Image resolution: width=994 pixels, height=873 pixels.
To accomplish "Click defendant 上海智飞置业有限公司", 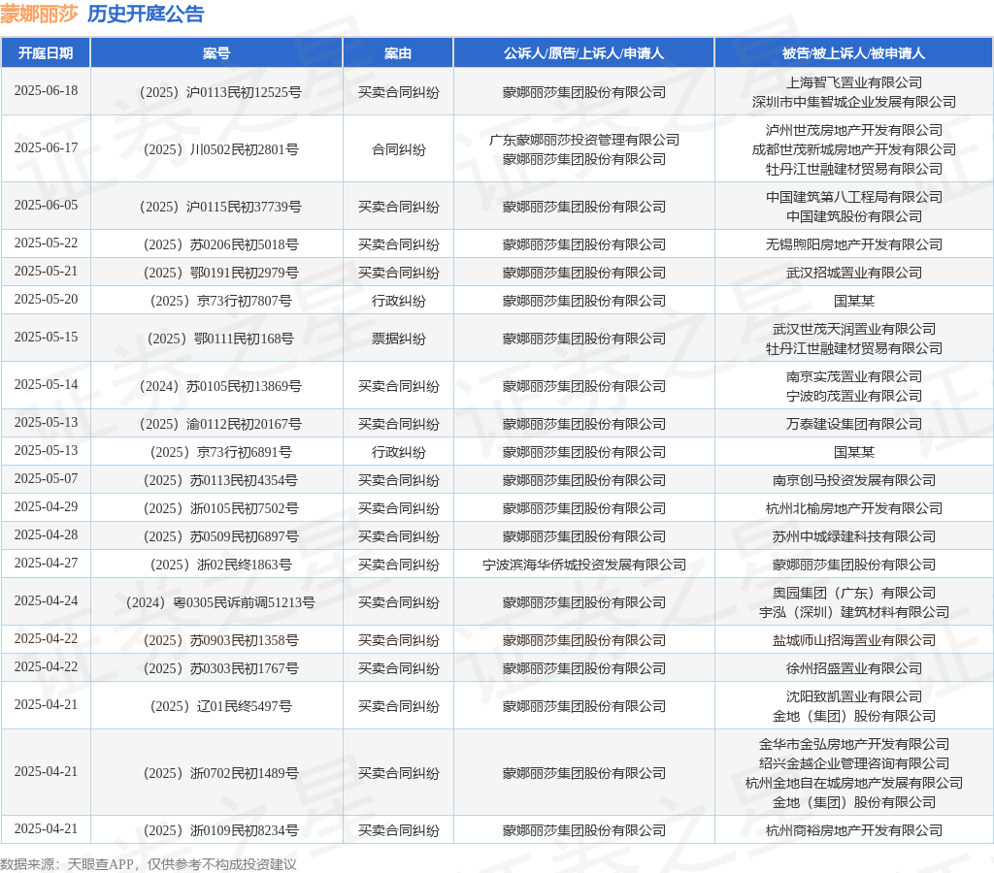I will pyautogui.click(x=854, y=82).
